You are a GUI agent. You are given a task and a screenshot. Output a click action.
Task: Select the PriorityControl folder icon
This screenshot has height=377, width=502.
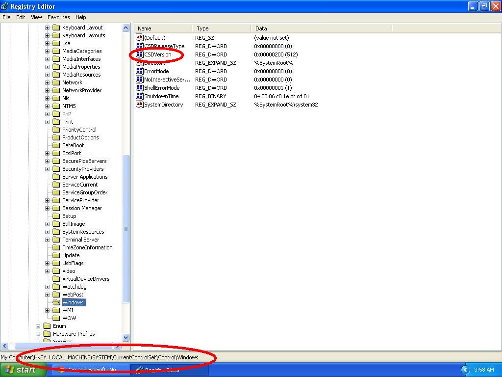click(x=56, y=130)
